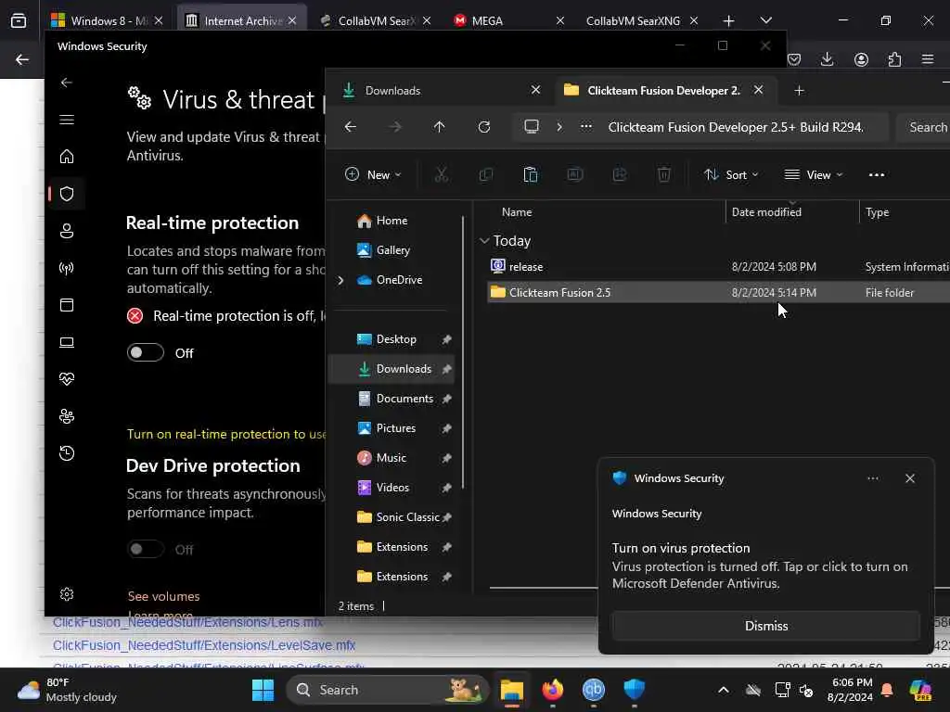Open the browser list all tabs dropdown

(765, 20)
